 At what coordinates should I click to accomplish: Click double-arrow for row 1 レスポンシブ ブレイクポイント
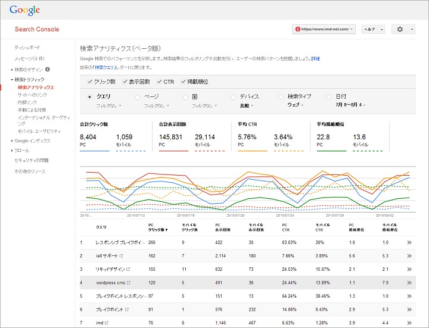pos(409,242)
